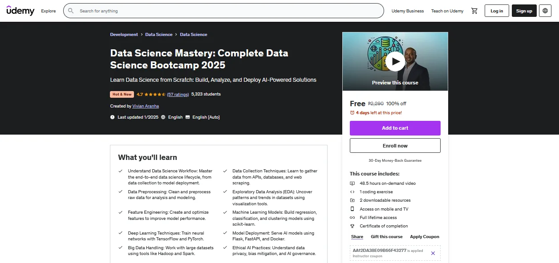Open the 57 ratings link
This screenshot has width=559, height=263.
point(178,94)
